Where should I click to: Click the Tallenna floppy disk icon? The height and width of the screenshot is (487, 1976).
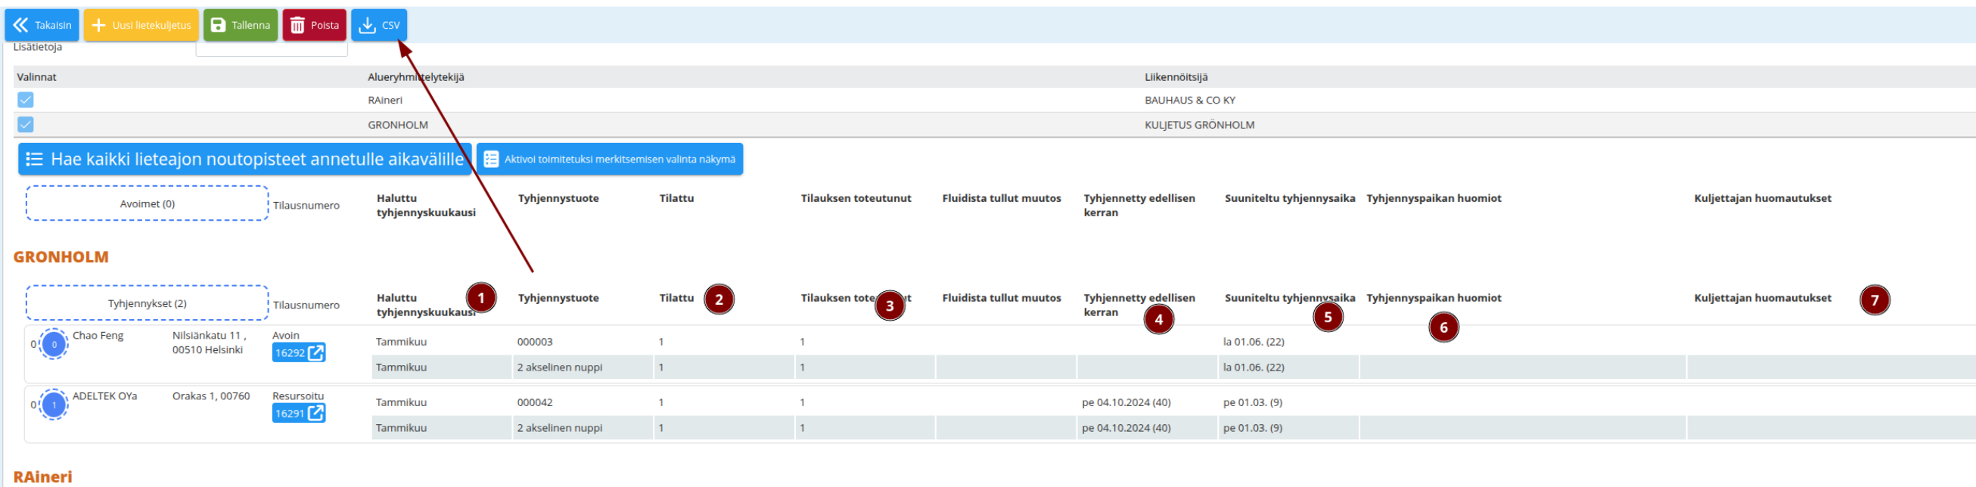218,25
